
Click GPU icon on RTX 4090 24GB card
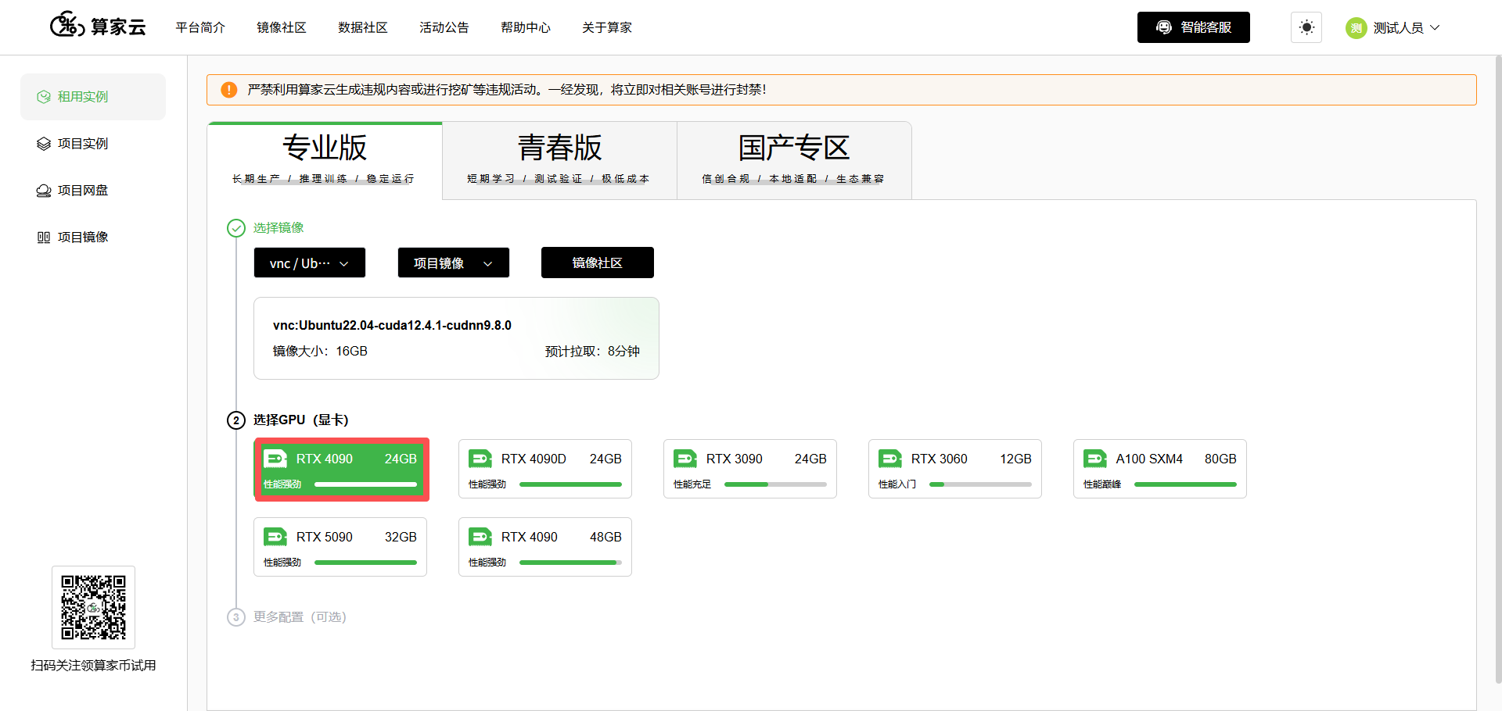coord(275,459)
